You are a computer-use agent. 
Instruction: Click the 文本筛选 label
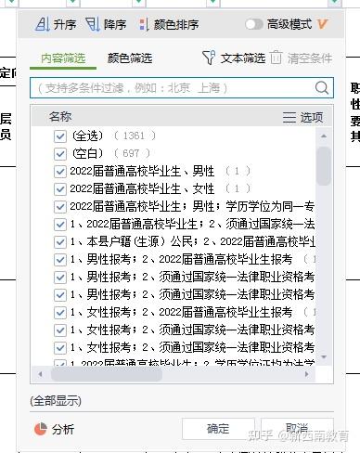click(x=243, y=58)
